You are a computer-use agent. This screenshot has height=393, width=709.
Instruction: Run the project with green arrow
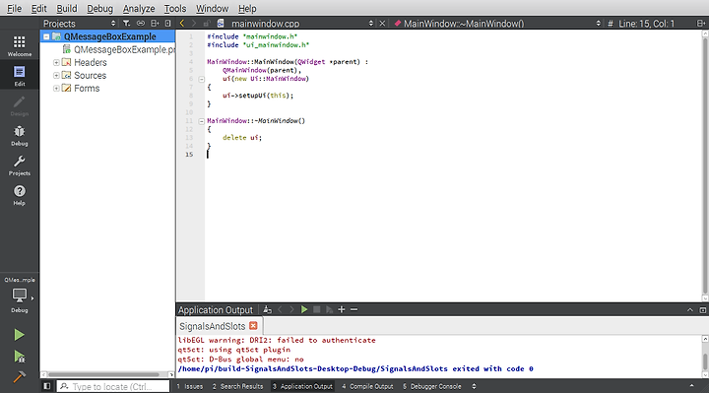tap(19, 335)
